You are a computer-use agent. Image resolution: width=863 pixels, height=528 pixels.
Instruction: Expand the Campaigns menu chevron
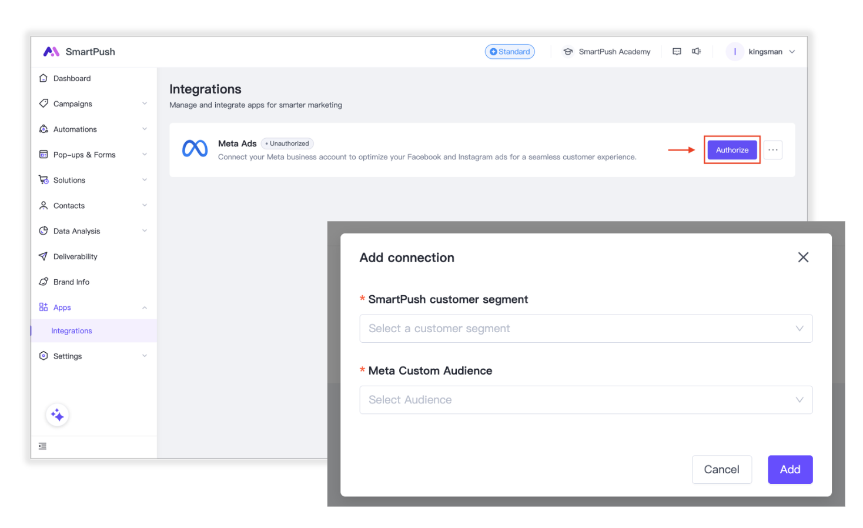145,103
